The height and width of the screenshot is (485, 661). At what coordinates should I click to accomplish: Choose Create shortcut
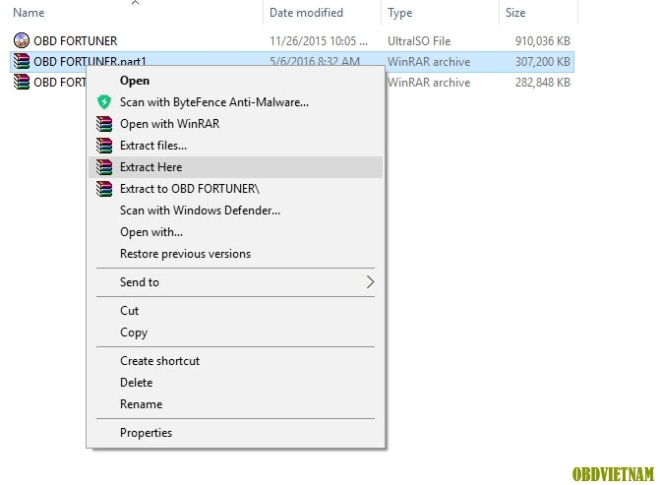click(x=159, y=361)
